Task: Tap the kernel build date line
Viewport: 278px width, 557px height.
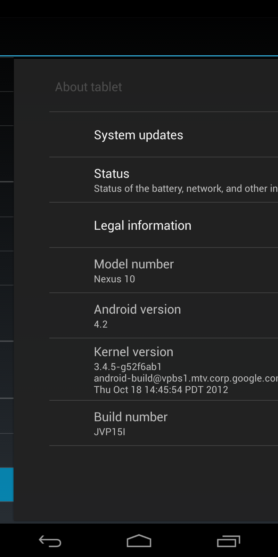Action: coord(161,390)
